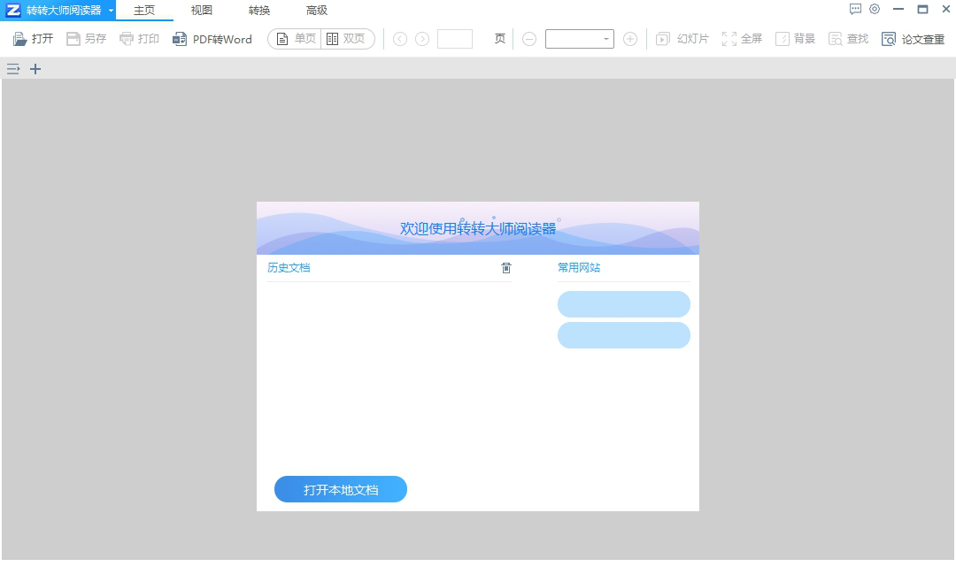Image resolution: width=956 pixels, height=582 pixels.
Task: Open the 高级 advanced tab
Action: [x=316, y=11]
